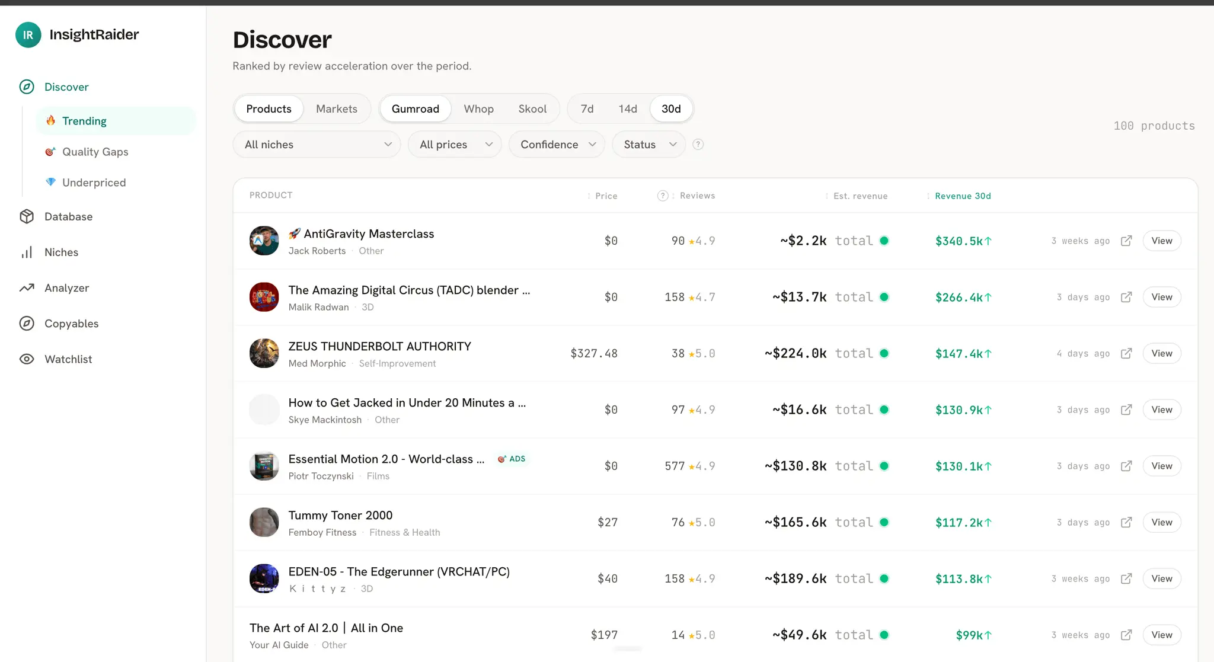Screen dimensions: 1214x662
Task: Click View button for How to Get Jacked
Action: [1162, 410]
